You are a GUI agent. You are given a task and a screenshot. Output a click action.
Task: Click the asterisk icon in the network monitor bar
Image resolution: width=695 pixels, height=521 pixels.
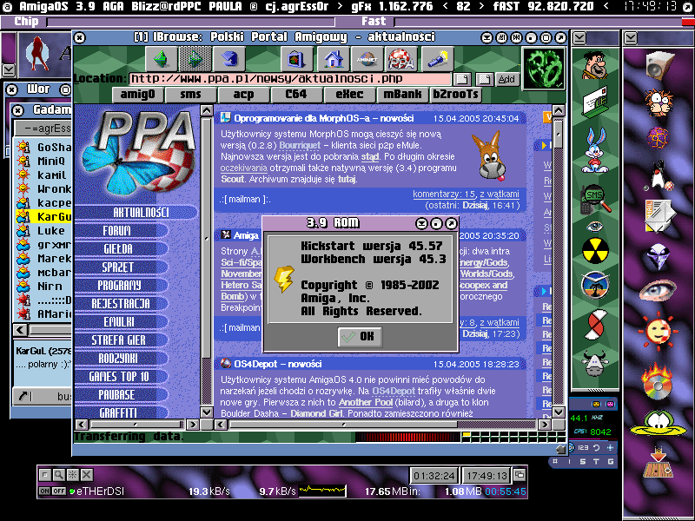pyautogui.click(x=73, y=475)
